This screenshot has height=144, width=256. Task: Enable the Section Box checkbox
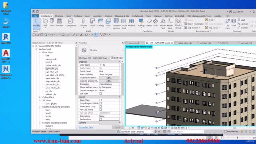tap(100, 119)
